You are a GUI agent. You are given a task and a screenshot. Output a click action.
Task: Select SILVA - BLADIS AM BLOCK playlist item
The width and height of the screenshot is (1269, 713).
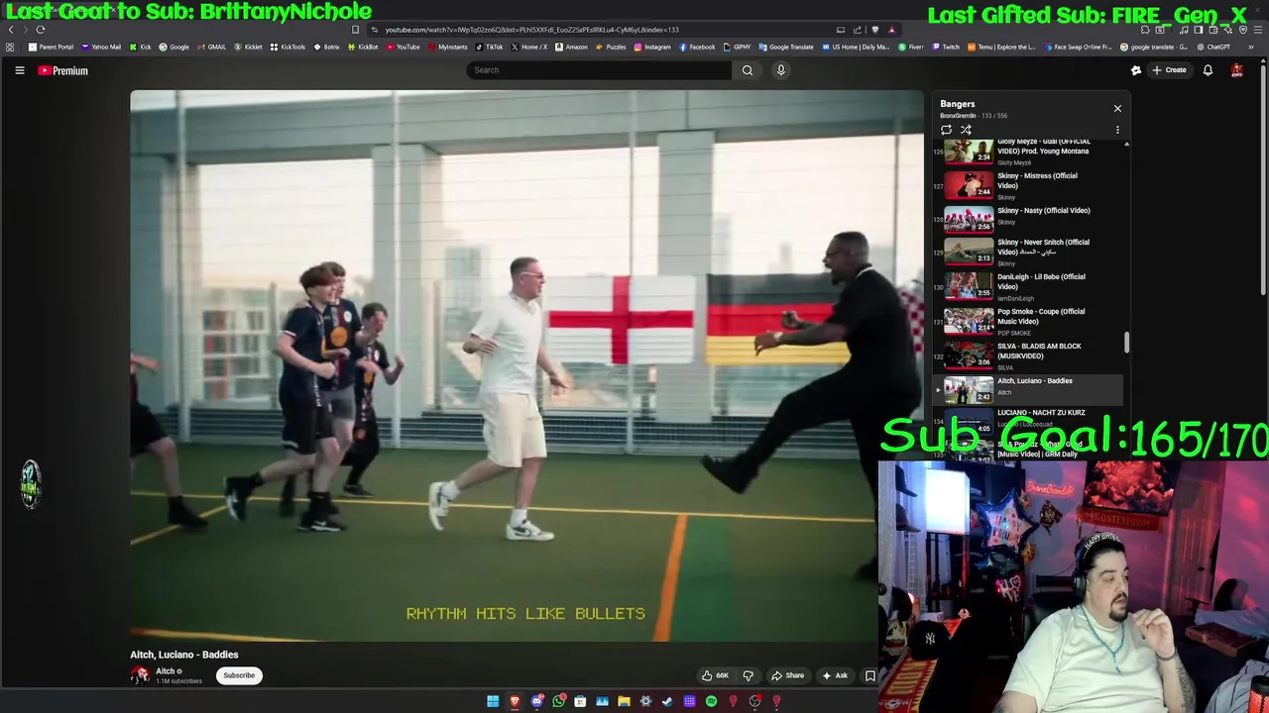coord(1028,356)
